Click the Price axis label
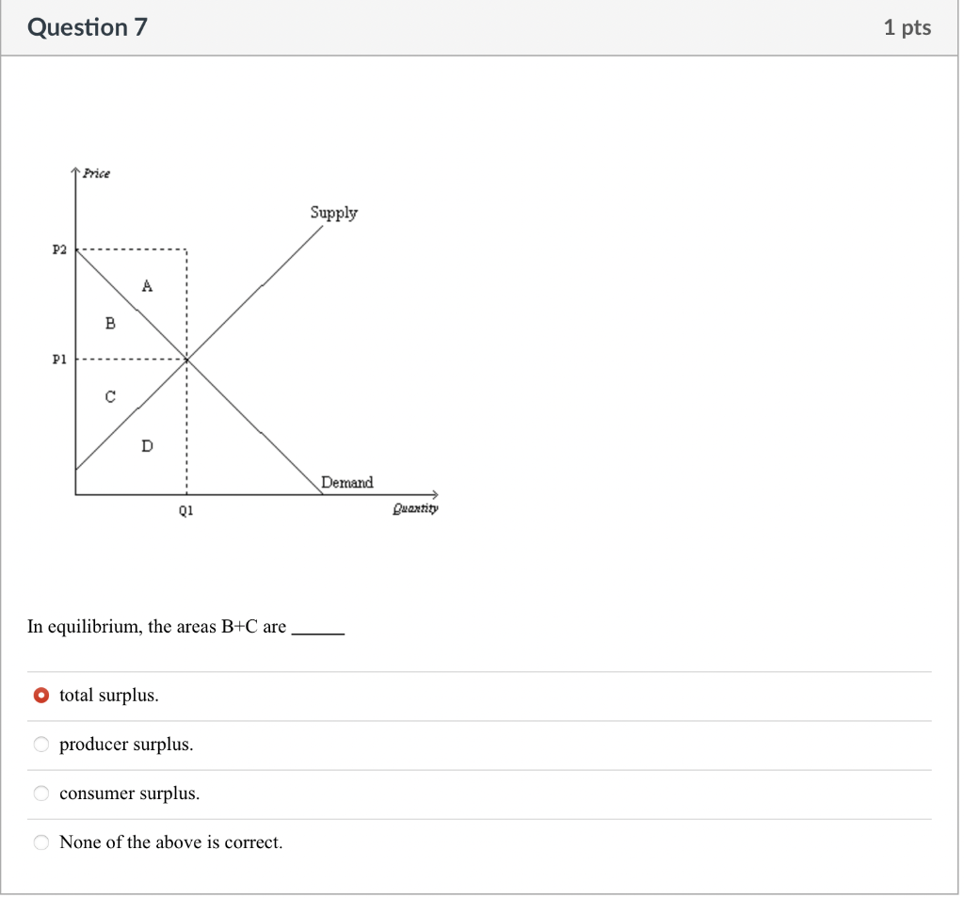Image resolution: width=964 pixels, height=898 pixels. pos(97,173)
